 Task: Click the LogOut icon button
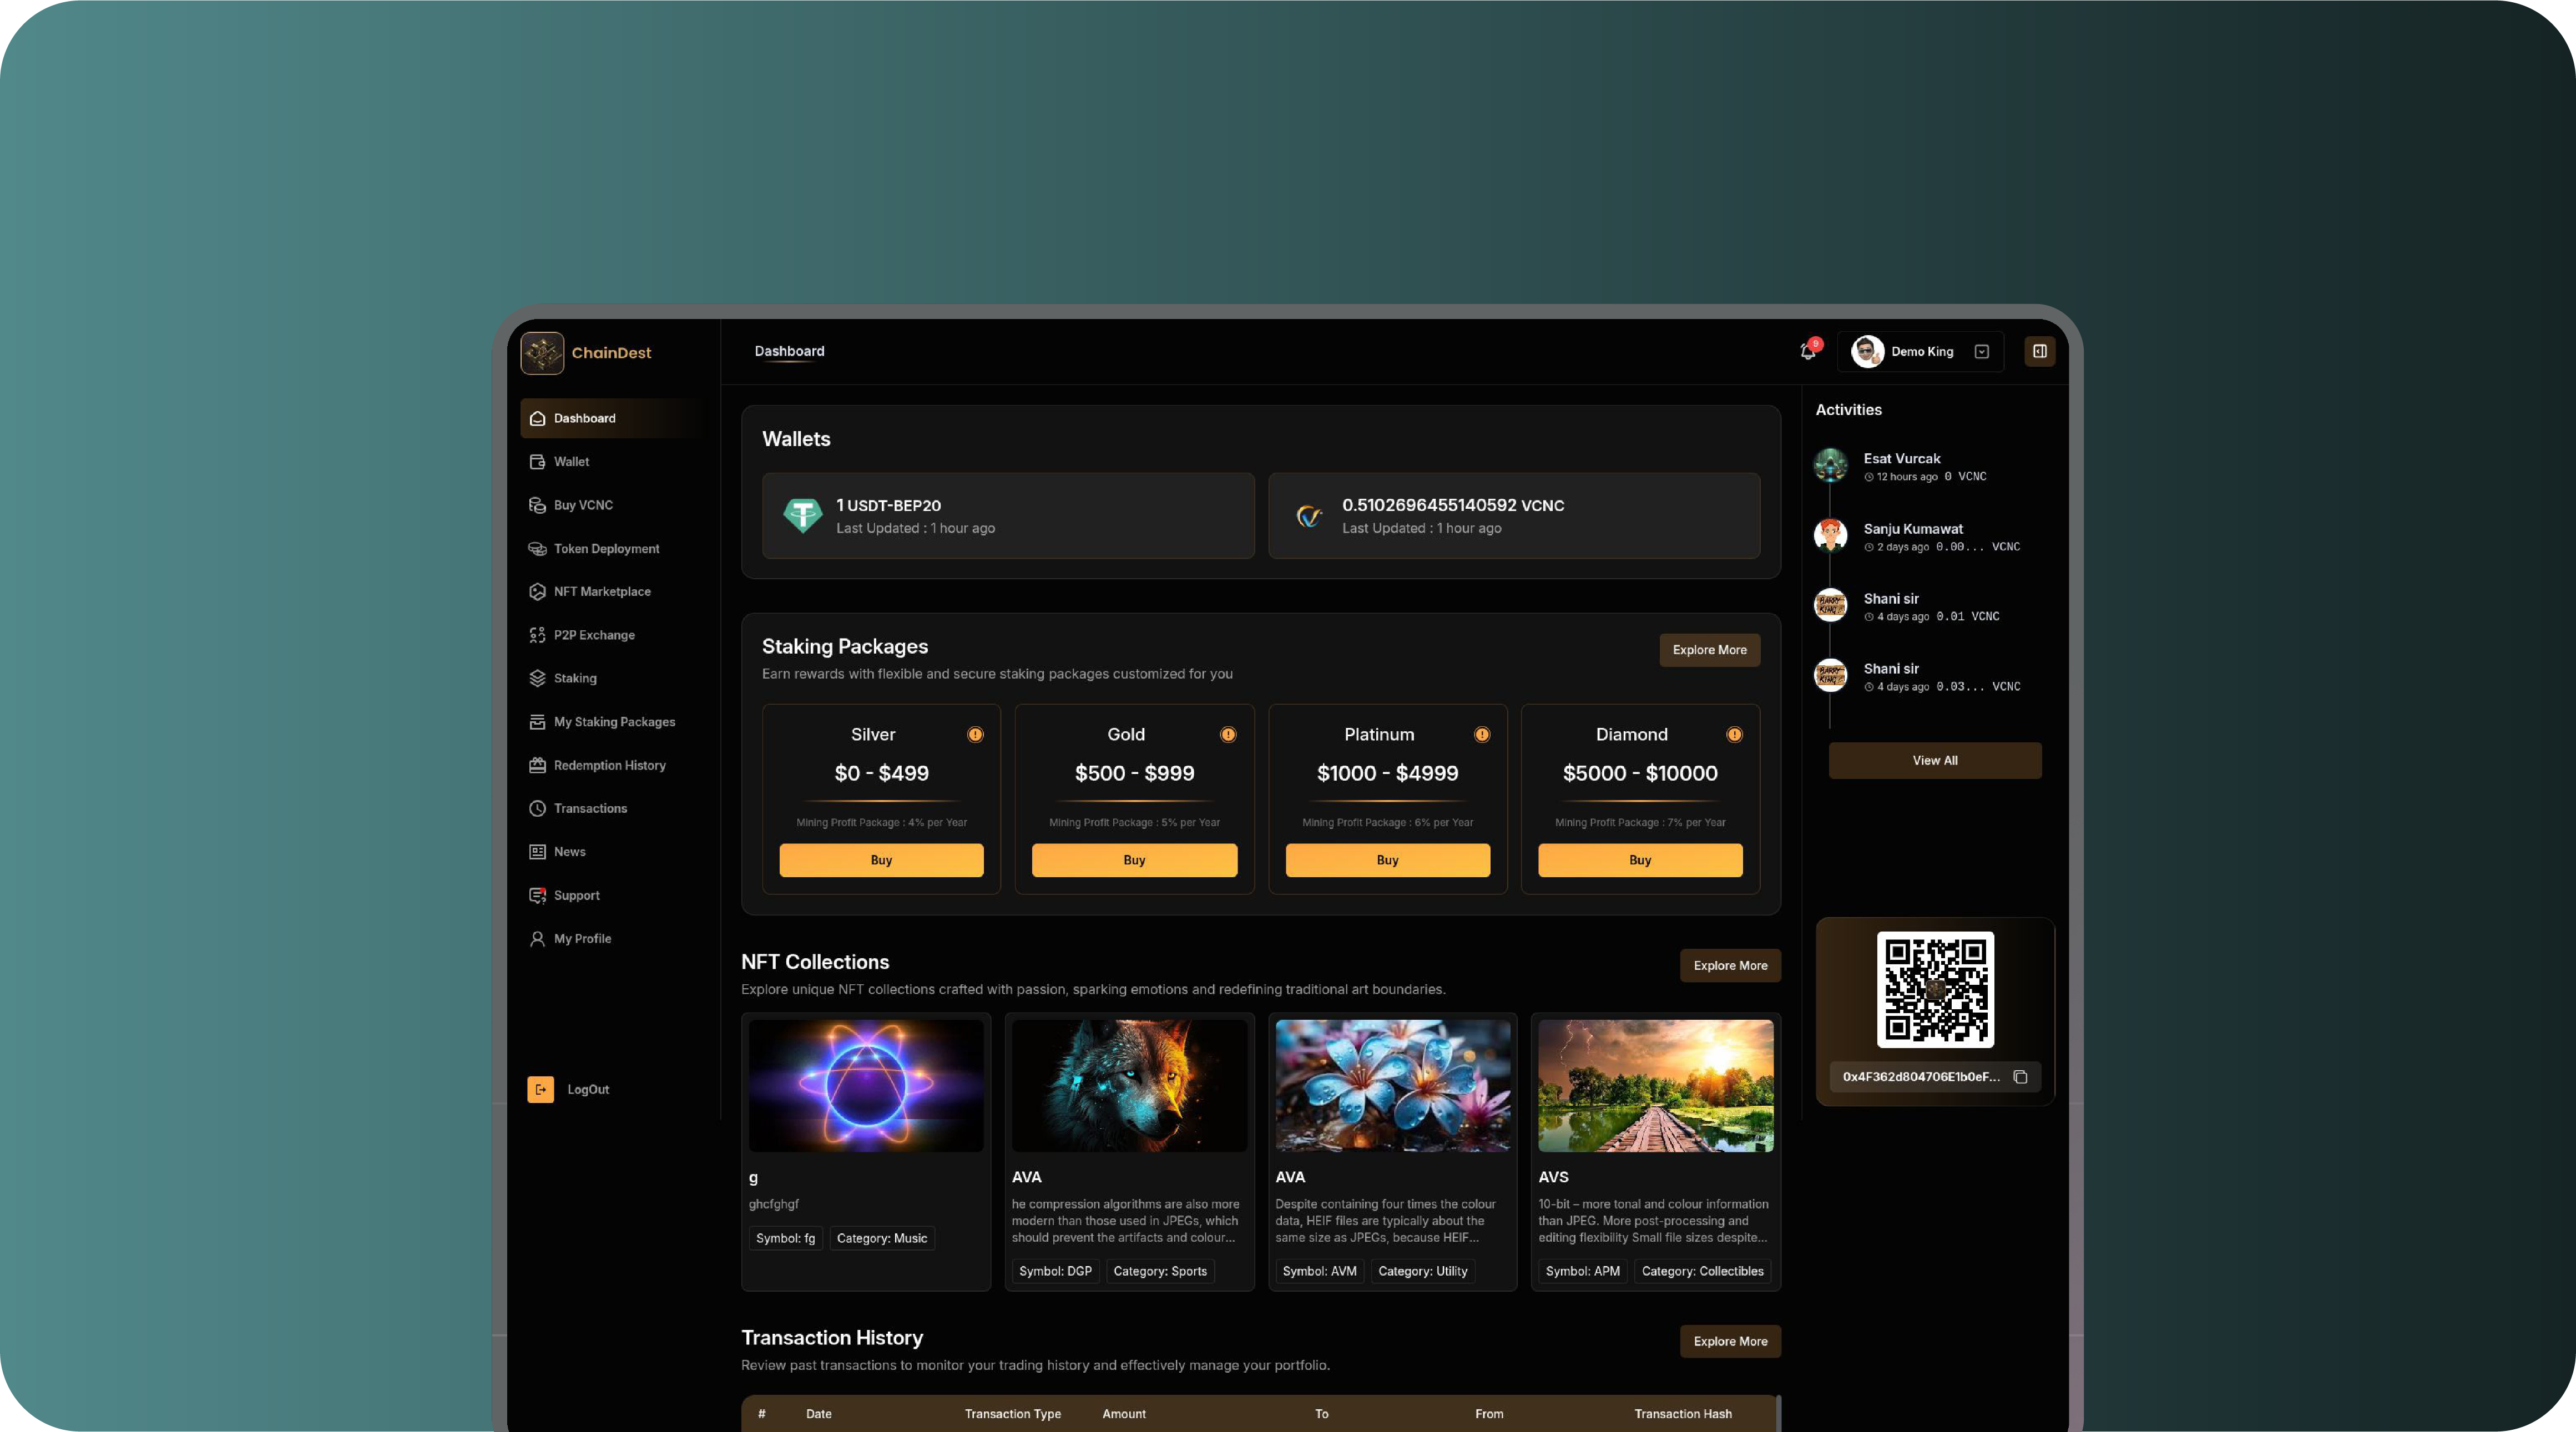click(x=540, y=1089)
